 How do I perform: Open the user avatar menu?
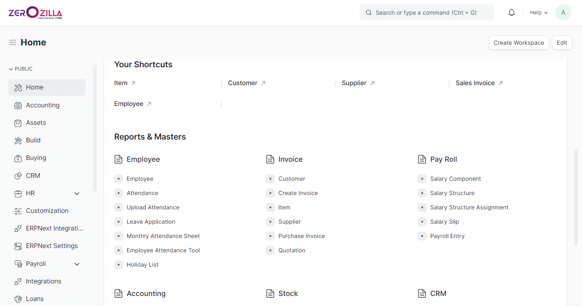pyautogui.click(x=563, y=13)
